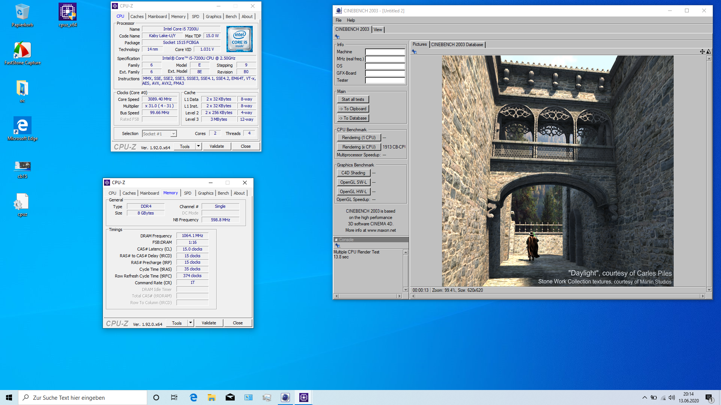
Task: Open the Mail app from the taskbar
Action: tap(230, 397)
